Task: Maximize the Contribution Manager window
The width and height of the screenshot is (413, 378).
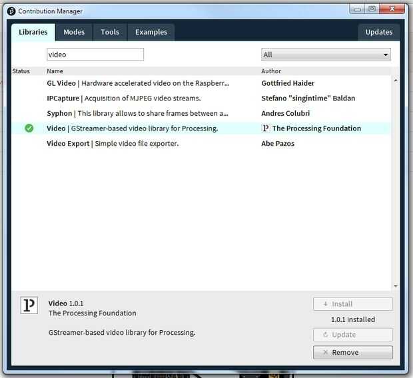Action: pos(372,9)
